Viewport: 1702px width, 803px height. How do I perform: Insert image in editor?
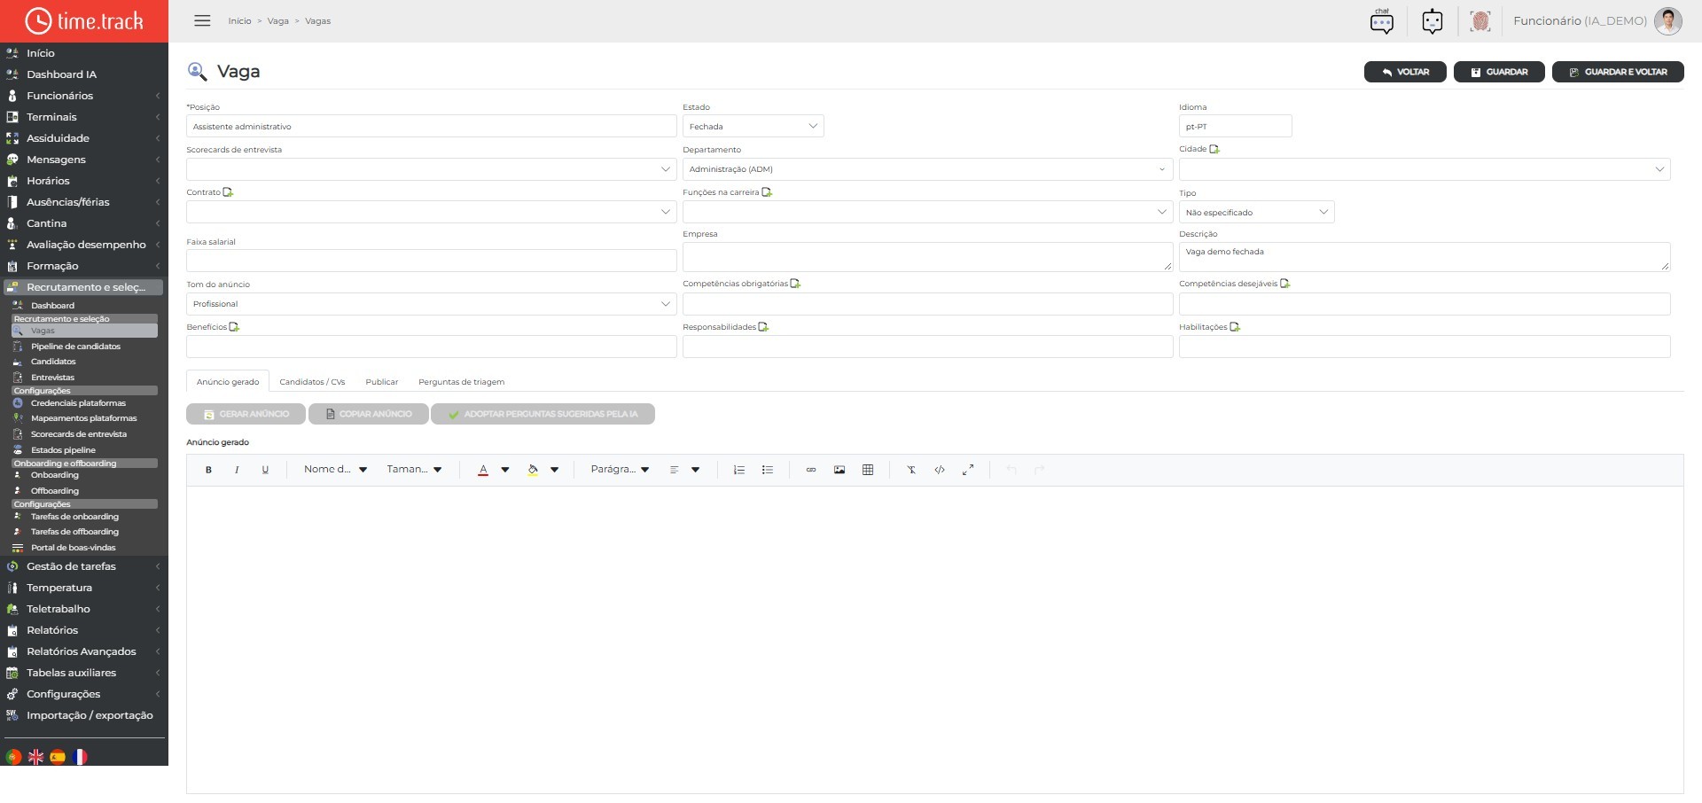click(839, 470)
